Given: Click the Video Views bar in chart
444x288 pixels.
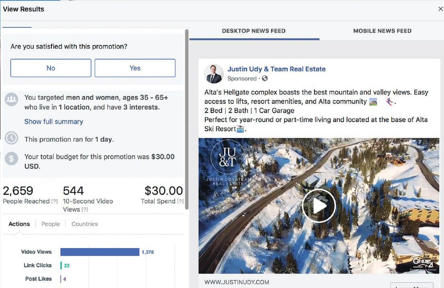Looking at the screenshot, I should pyautogui.click(x=100, y=252).
